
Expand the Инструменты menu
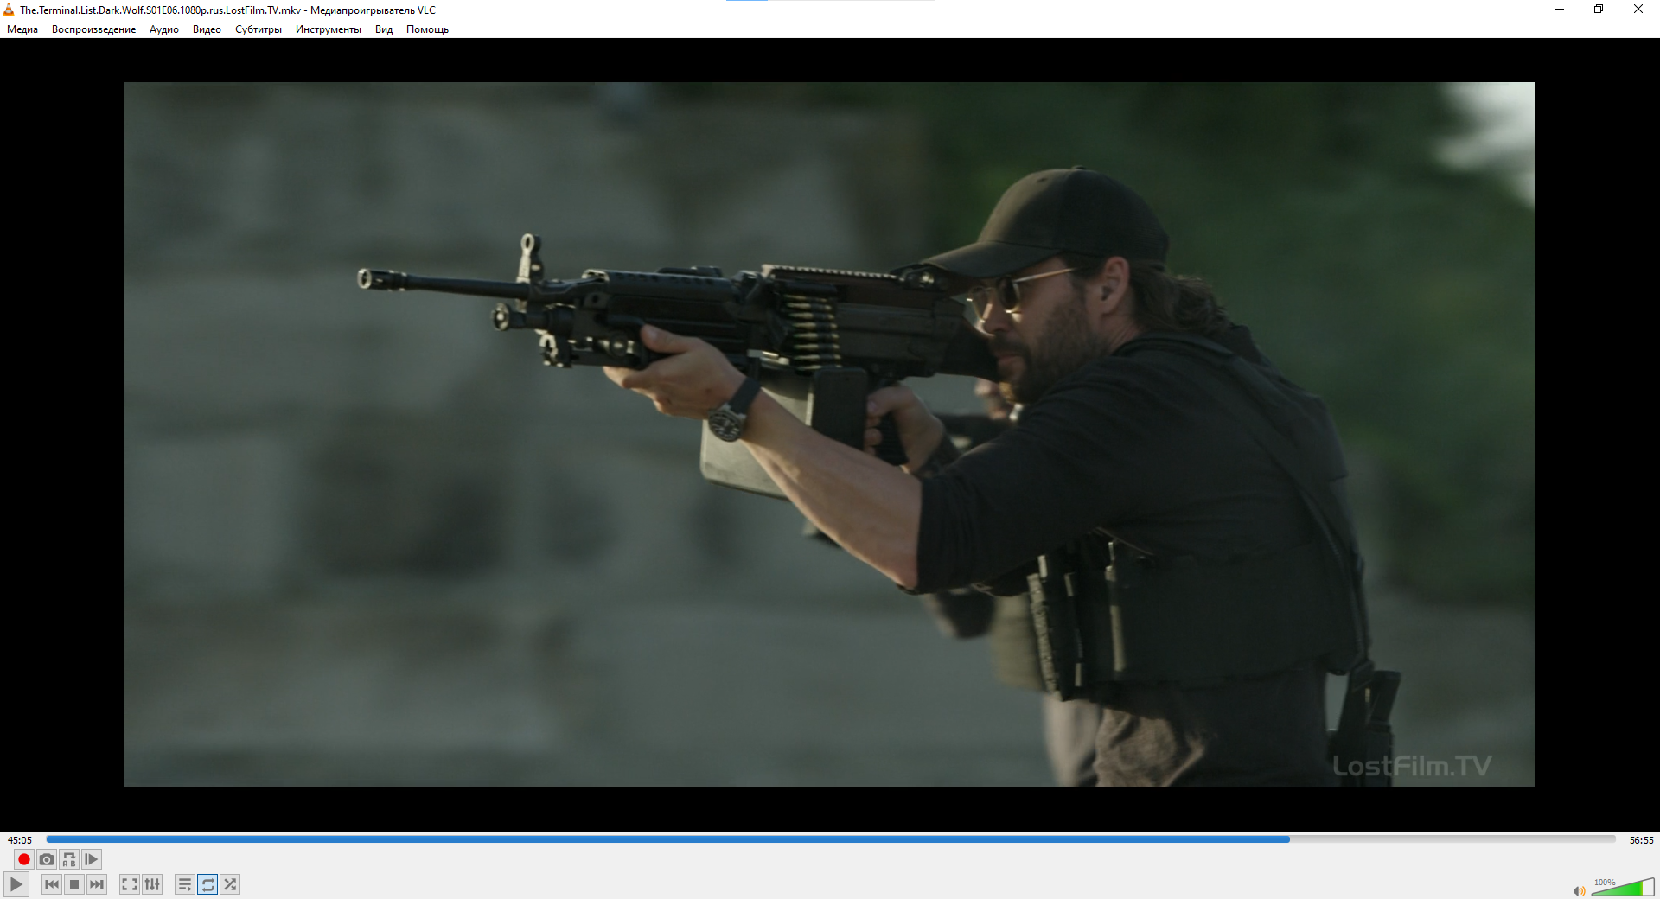[328, 29]
